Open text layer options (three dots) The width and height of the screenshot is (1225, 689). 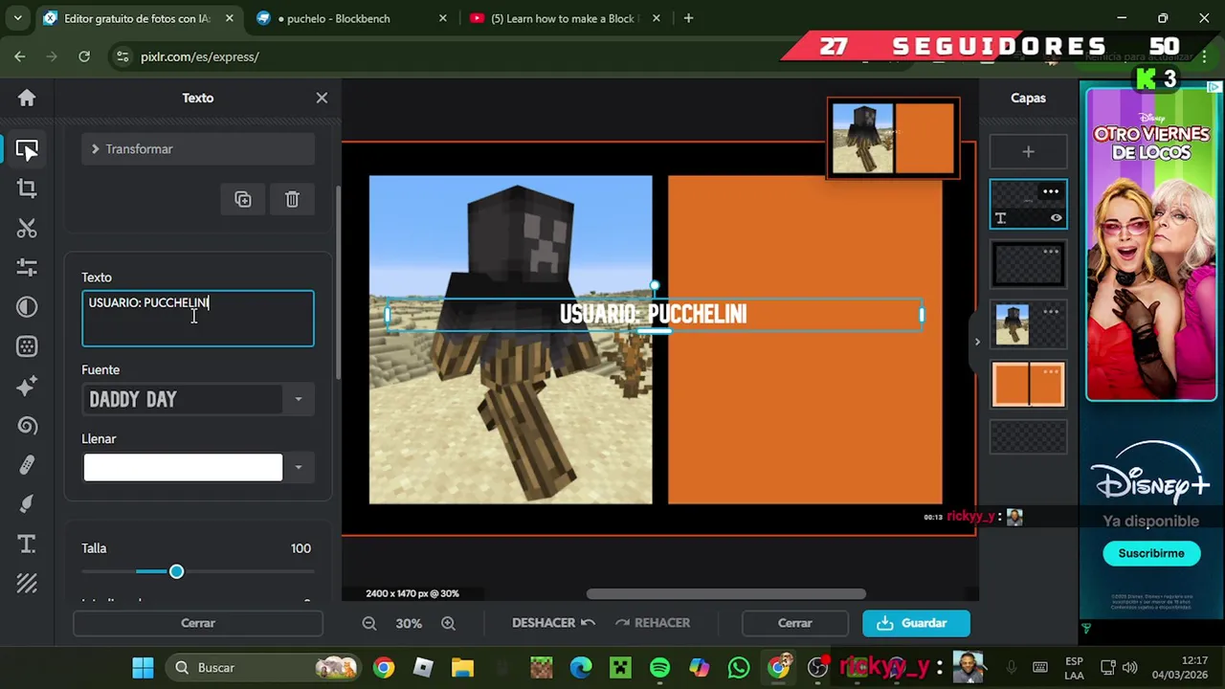pyautogui.click(x=1051, y=191)
